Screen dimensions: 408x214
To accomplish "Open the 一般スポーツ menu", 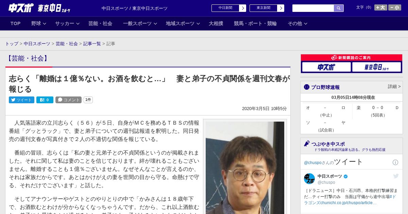I will [x=137, y=23].
